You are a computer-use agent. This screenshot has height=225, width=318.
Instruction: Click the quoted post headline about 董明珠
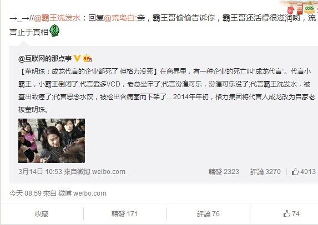(x=89, y=71)
